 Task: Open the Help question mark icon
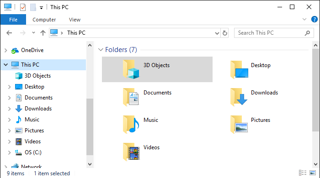pyautogui.click(x=315, y=19)
